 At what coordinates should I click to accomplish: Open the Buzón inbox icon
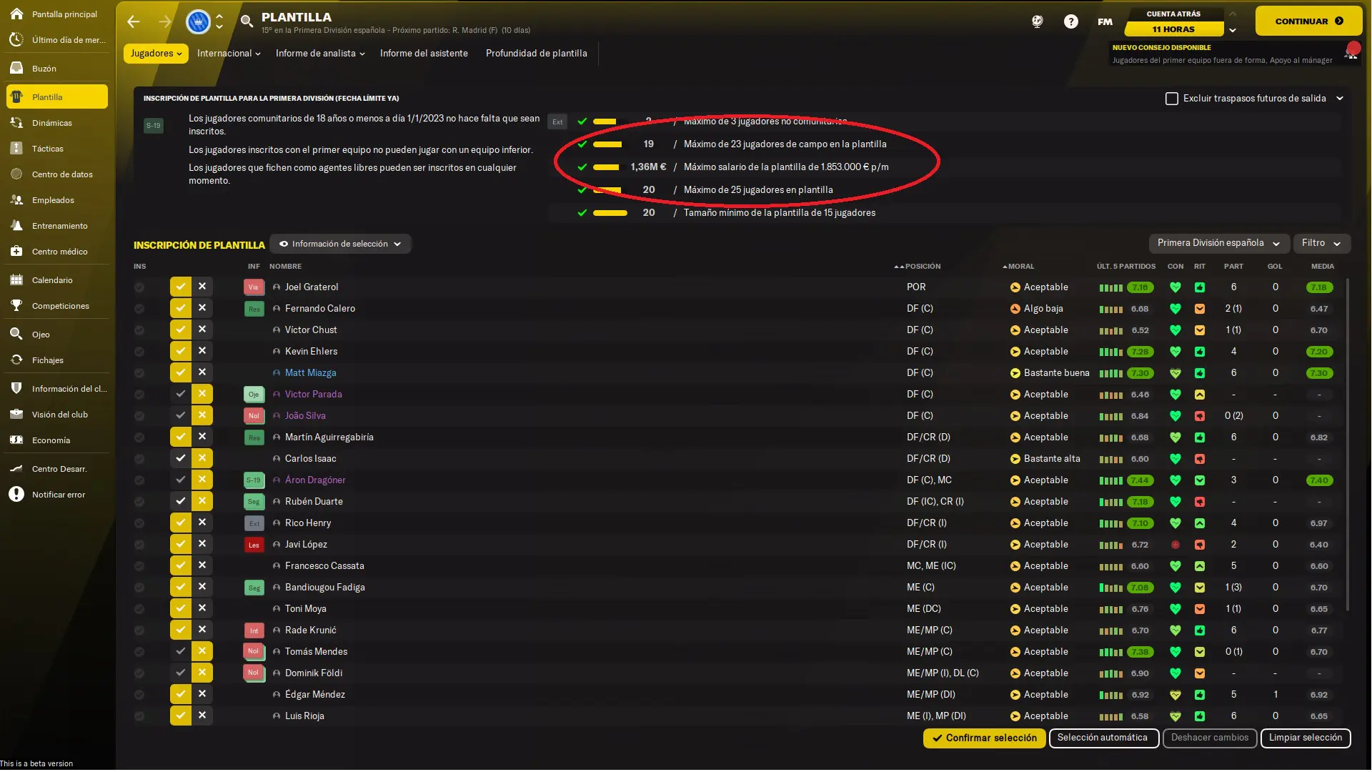click(16, 69)
